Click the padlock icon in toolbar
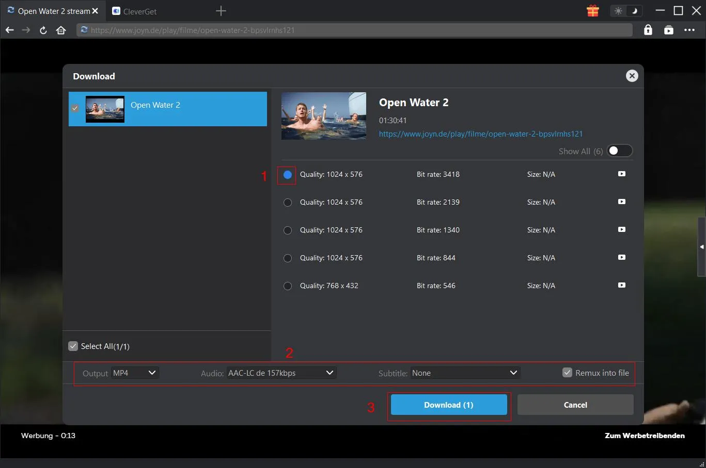The height and width of the screenshot is (468, 706). tap(648, 30)
